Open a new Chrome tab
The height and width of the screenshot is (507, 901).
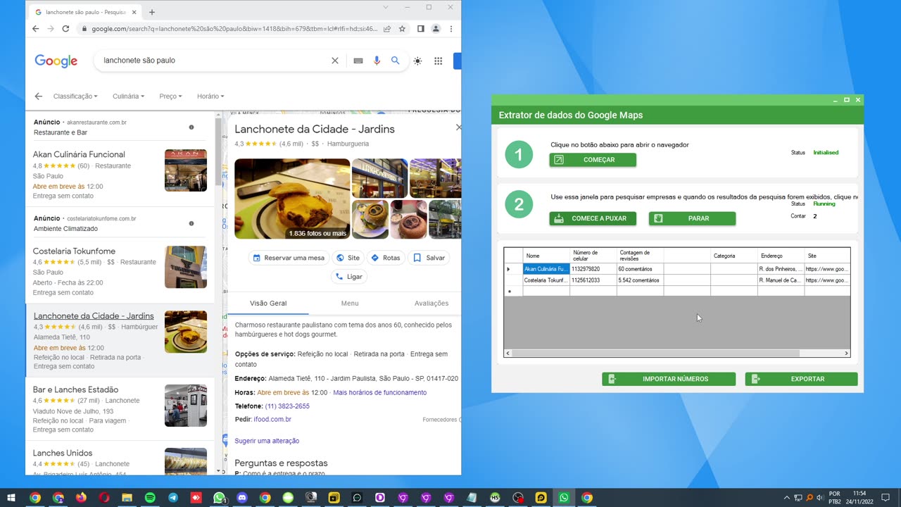pyautogui.click(x=152, y=12)
